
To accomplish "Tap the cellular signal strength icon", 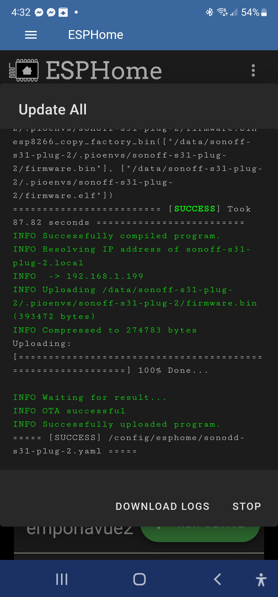I will (234, 12).
